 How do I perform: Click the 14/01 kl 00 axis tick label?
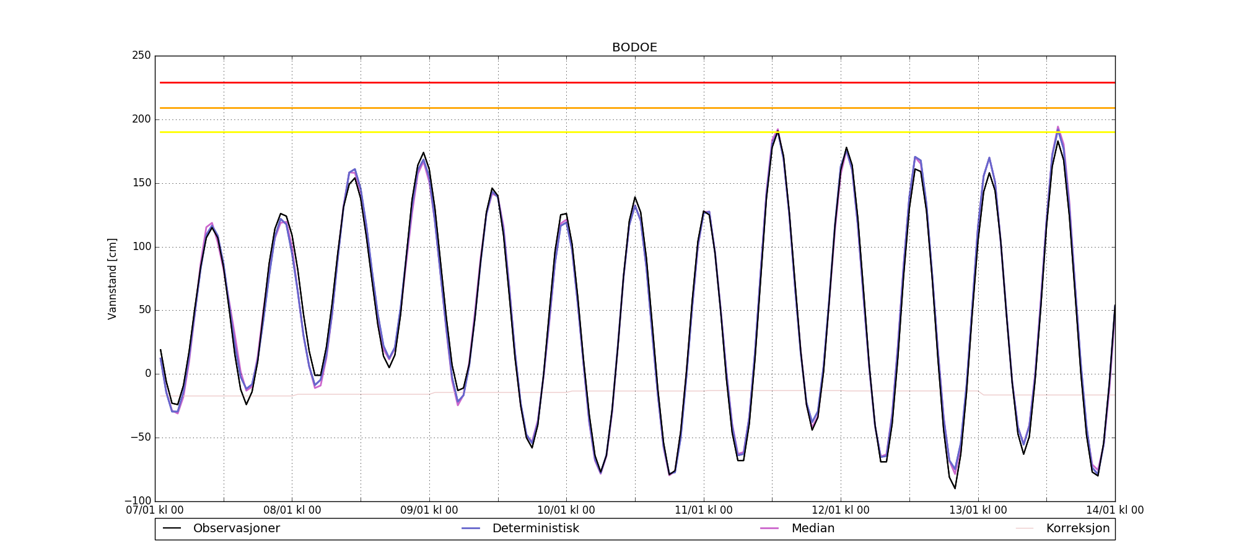point(1115,511)
